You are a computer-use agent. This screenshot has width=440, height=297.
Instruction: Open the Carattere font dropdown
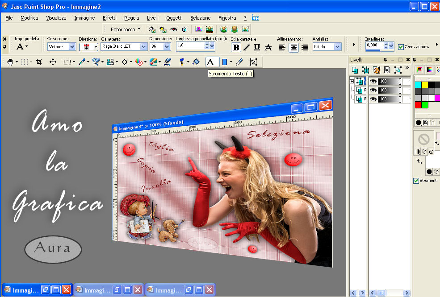click(x=143, y=46)
